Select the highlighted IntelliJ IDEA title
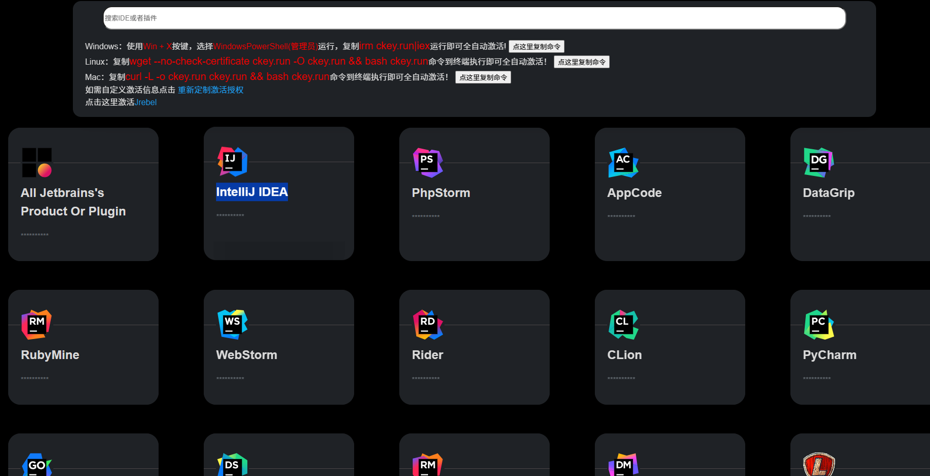 click(252, 192)
